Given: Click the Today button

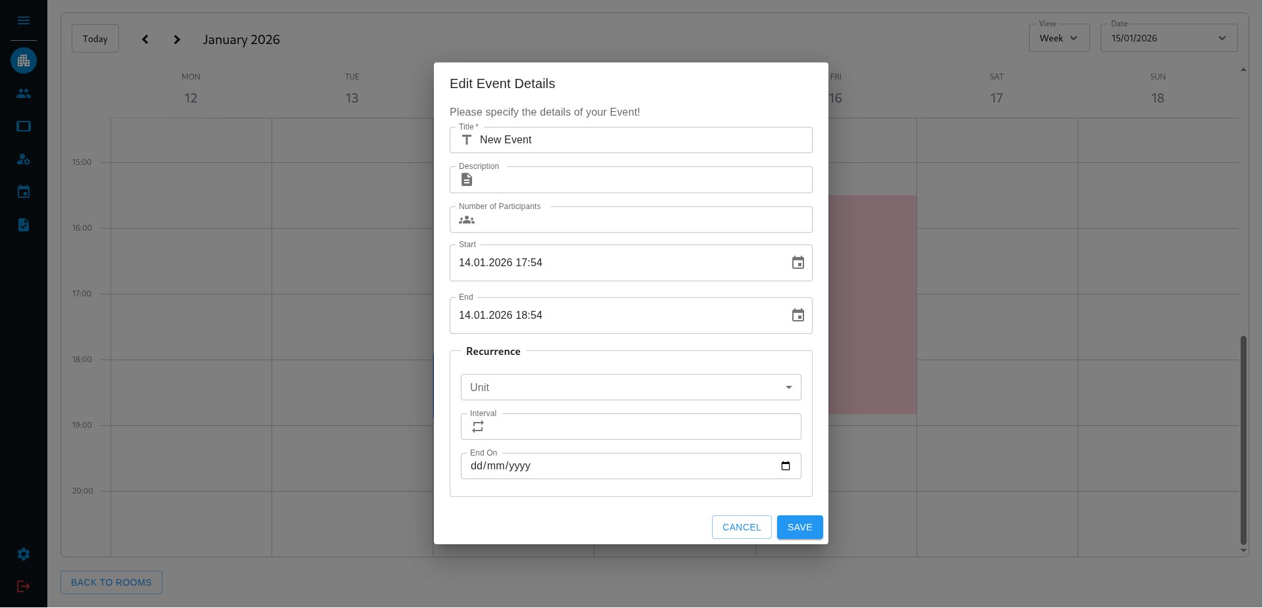Looking at the screenshot, I should [x=95, y=38].
